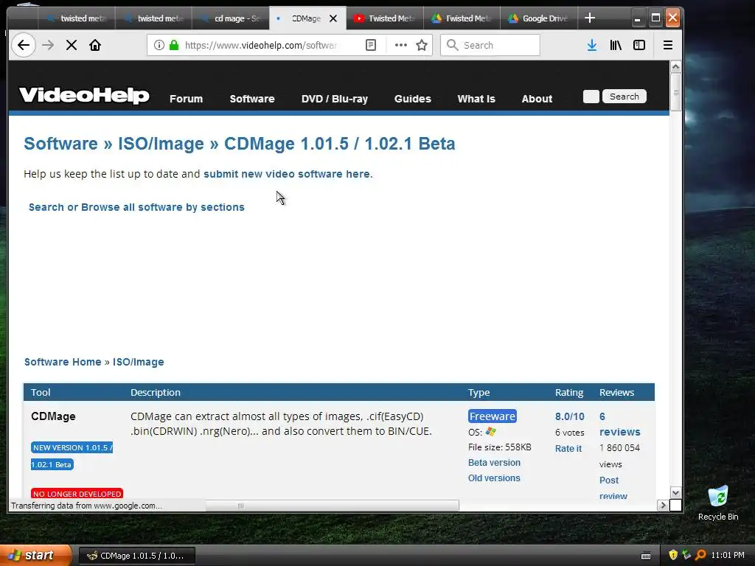Click the Rate it link
This screenshot has width=755, height=566.
[568, 449]
